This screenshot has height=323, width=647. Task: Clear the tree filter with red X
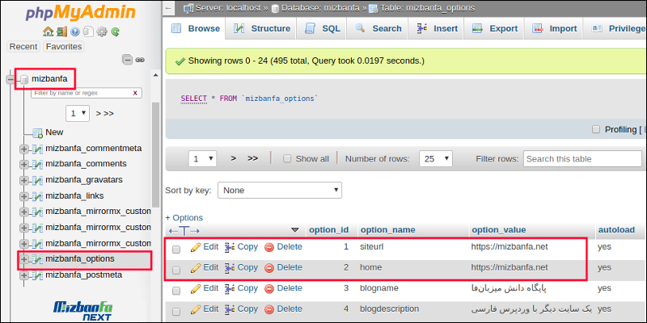135,93
